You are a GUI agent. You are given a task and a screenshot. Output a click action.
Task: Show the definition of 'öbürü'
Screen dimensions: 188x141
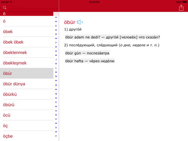pyautogui.click(x=27, y=105)
